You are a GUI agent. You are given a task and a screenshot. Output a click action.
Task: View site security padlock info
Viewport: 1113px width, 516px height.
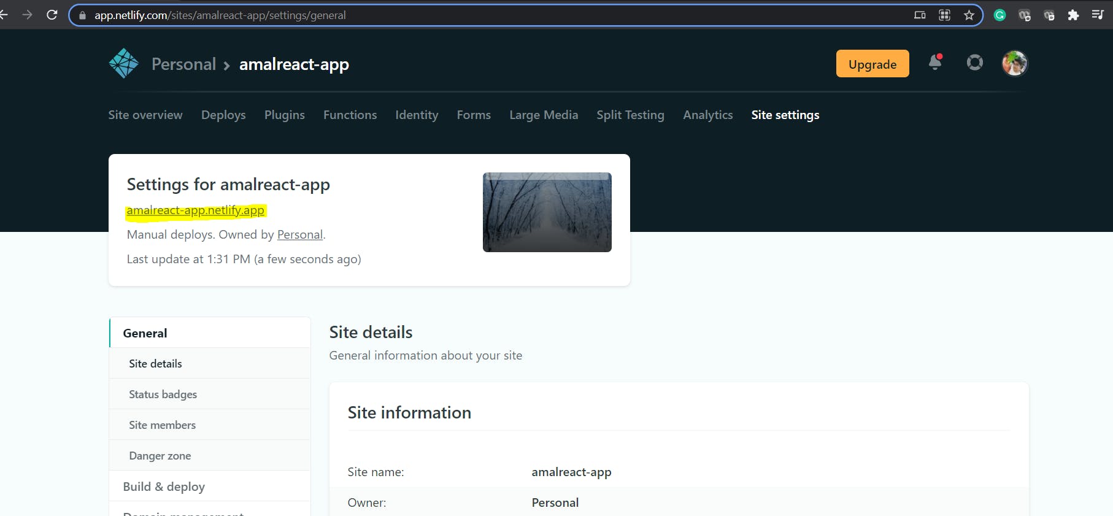coord(82,15)
